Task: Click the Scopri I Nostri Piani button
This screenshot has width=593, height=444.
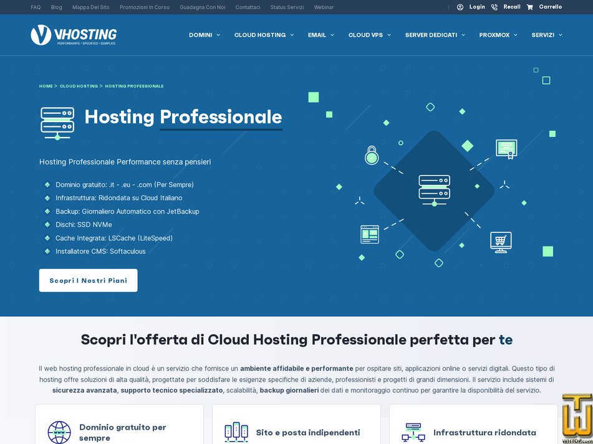Action: coord(88,280)
